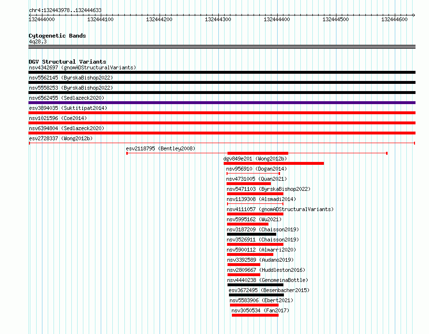Viewport: 429px width, 334px height.
Task: Open dgv849e201 Wong2012b variant label
Action: pyautogui.click(x=255, y=159)
